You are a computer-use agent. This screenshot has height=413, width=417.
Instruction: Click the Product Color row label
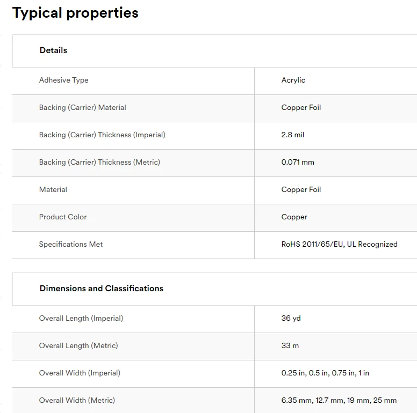coord(63,217)
